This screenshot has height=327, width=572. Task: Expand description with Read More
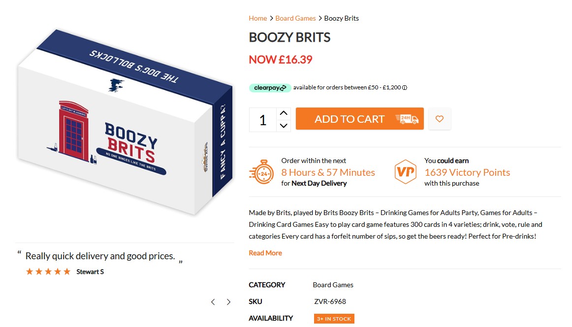(x=265, y=253)
